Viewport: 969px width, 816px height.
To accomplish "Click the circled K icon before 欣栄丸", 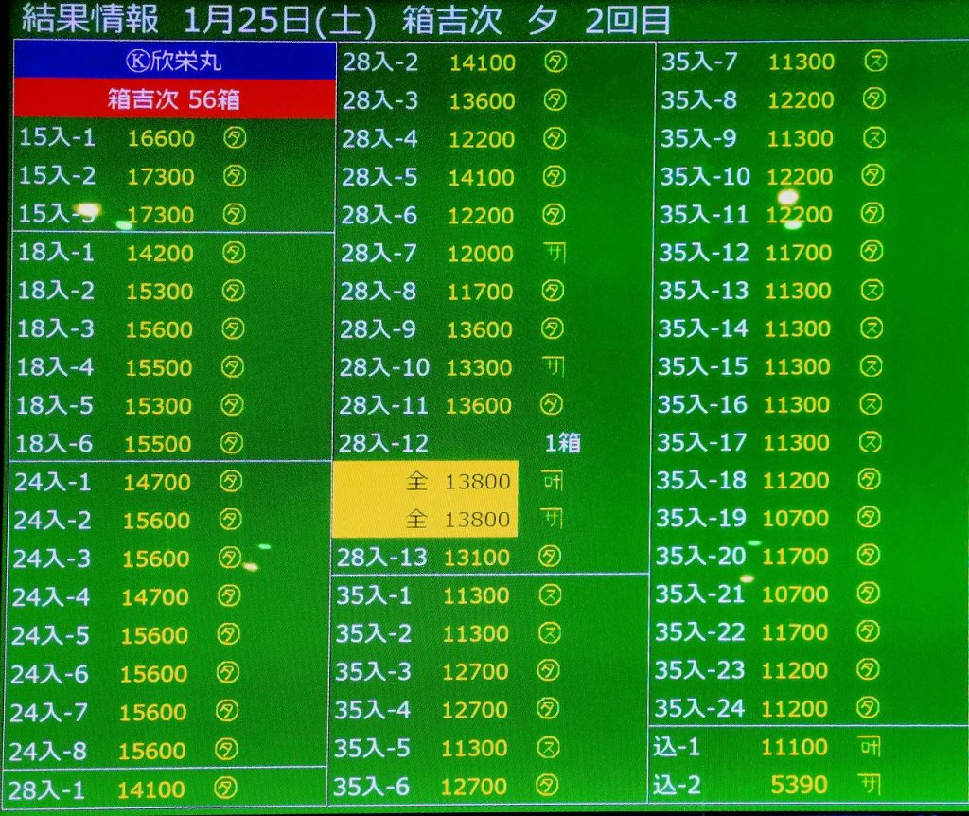I will pos(137,63).
